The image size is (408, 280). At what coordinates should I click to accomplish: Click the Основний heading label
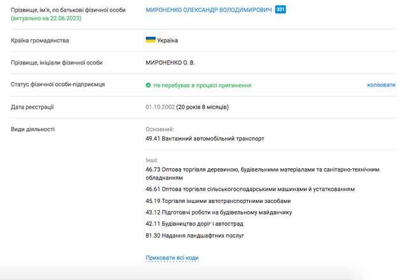click(160, 129)
